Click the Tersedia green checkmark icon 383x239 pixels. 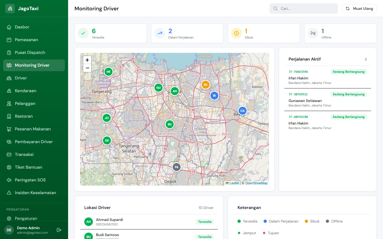click(83, 33)
